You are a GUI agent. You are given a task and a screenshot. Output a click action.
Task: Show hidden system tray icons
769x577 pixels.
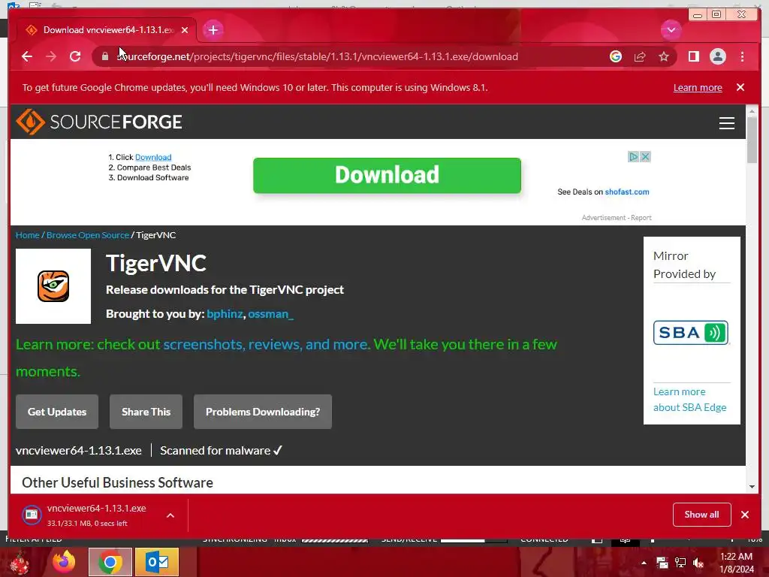point(644,563)
